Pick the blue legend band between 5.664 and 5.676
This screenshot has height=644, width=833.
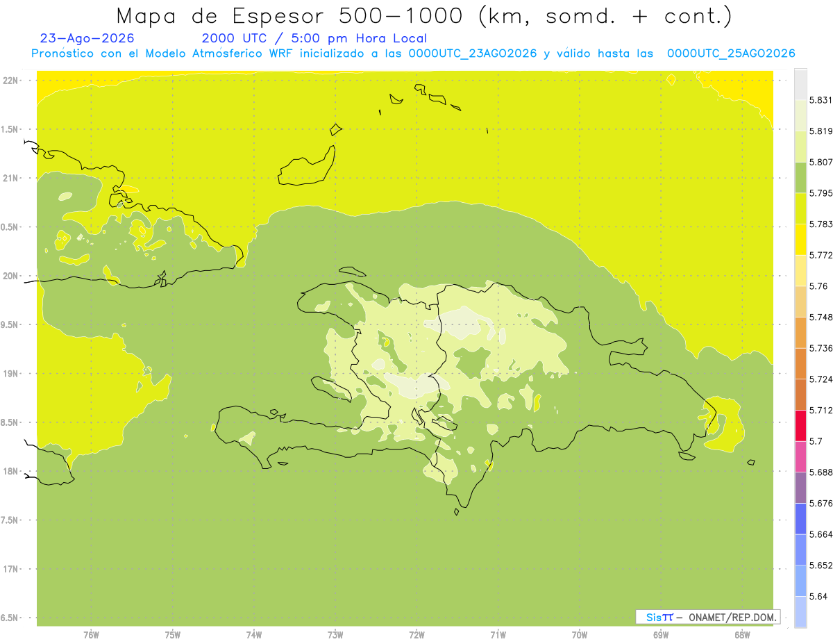[x=800, y=518]
